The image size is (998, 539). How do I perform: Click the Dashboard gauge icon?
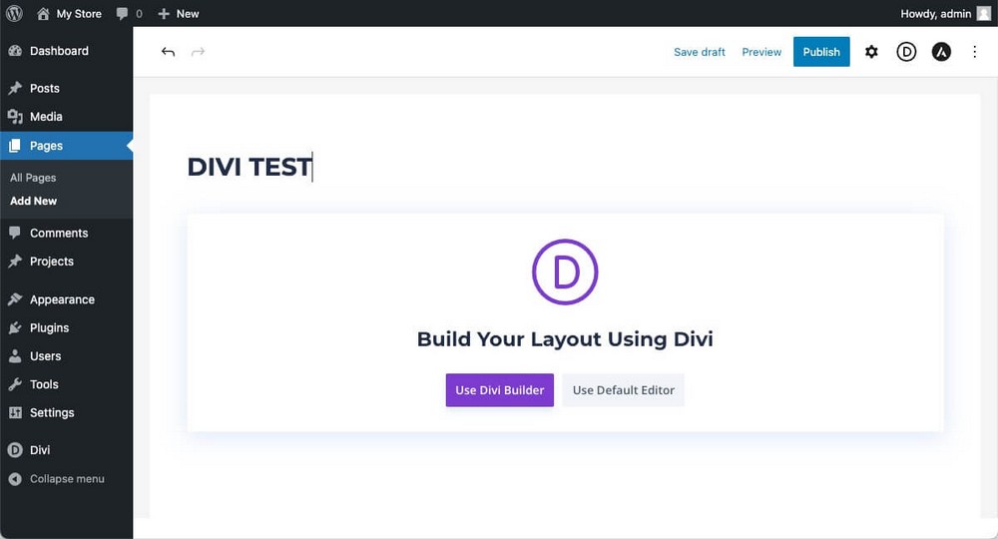tap(15, 51)
